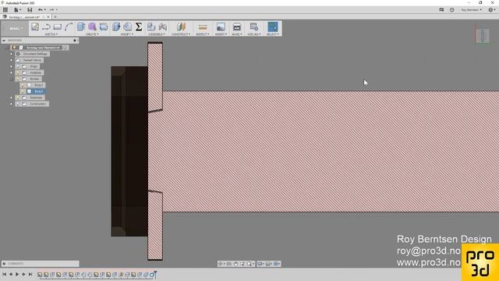Open the MODEL workspace switcher
Image resolution: width=499 pixels, height=281 pixels.
15,28
